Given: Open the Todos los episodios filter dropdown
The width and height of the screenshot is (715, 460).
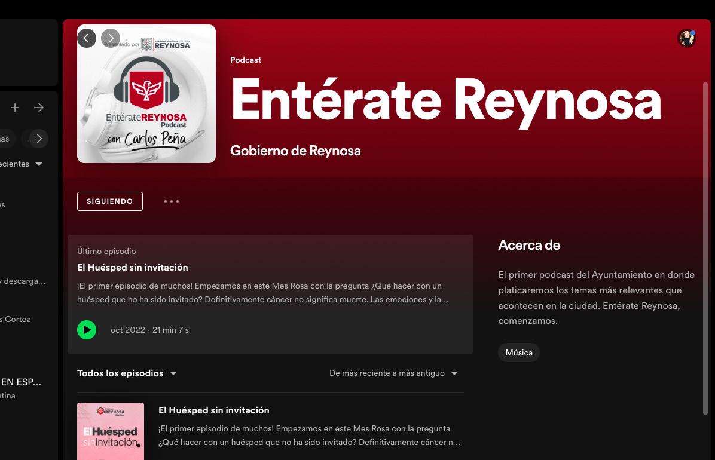Looking at the screenshot, I should 127,373.
